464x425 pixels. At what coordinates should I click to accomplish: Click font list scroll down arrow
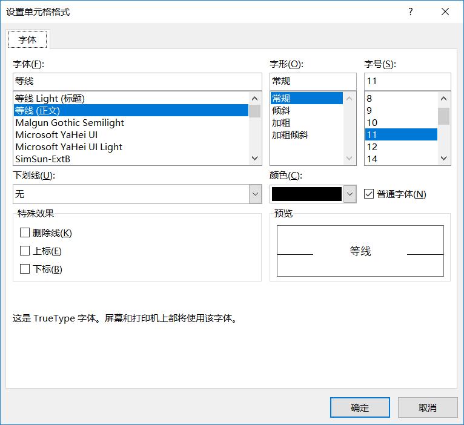(x=254, y=158)
